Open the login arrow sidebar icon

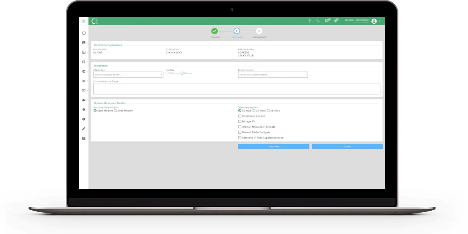[x=84, y=52]
